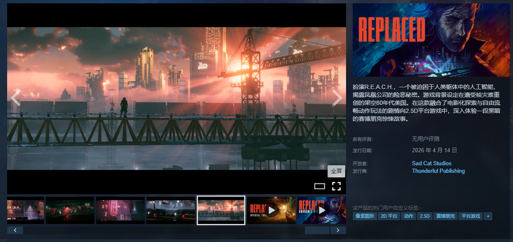This screenshot has height=242, width=513.
Task: Click the 动作 tag
Action: 408,216
